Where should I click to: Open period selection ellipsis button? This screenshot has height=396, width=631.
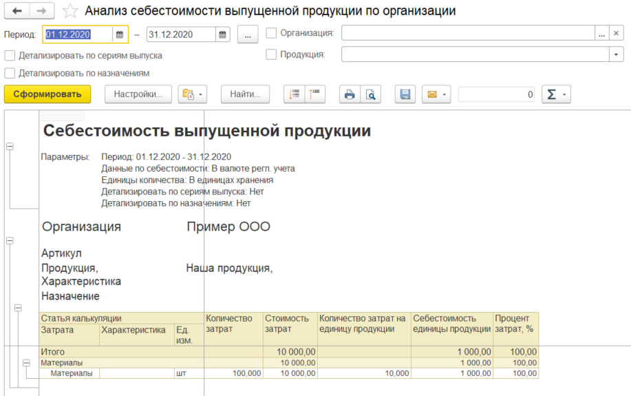pos(248,34)
